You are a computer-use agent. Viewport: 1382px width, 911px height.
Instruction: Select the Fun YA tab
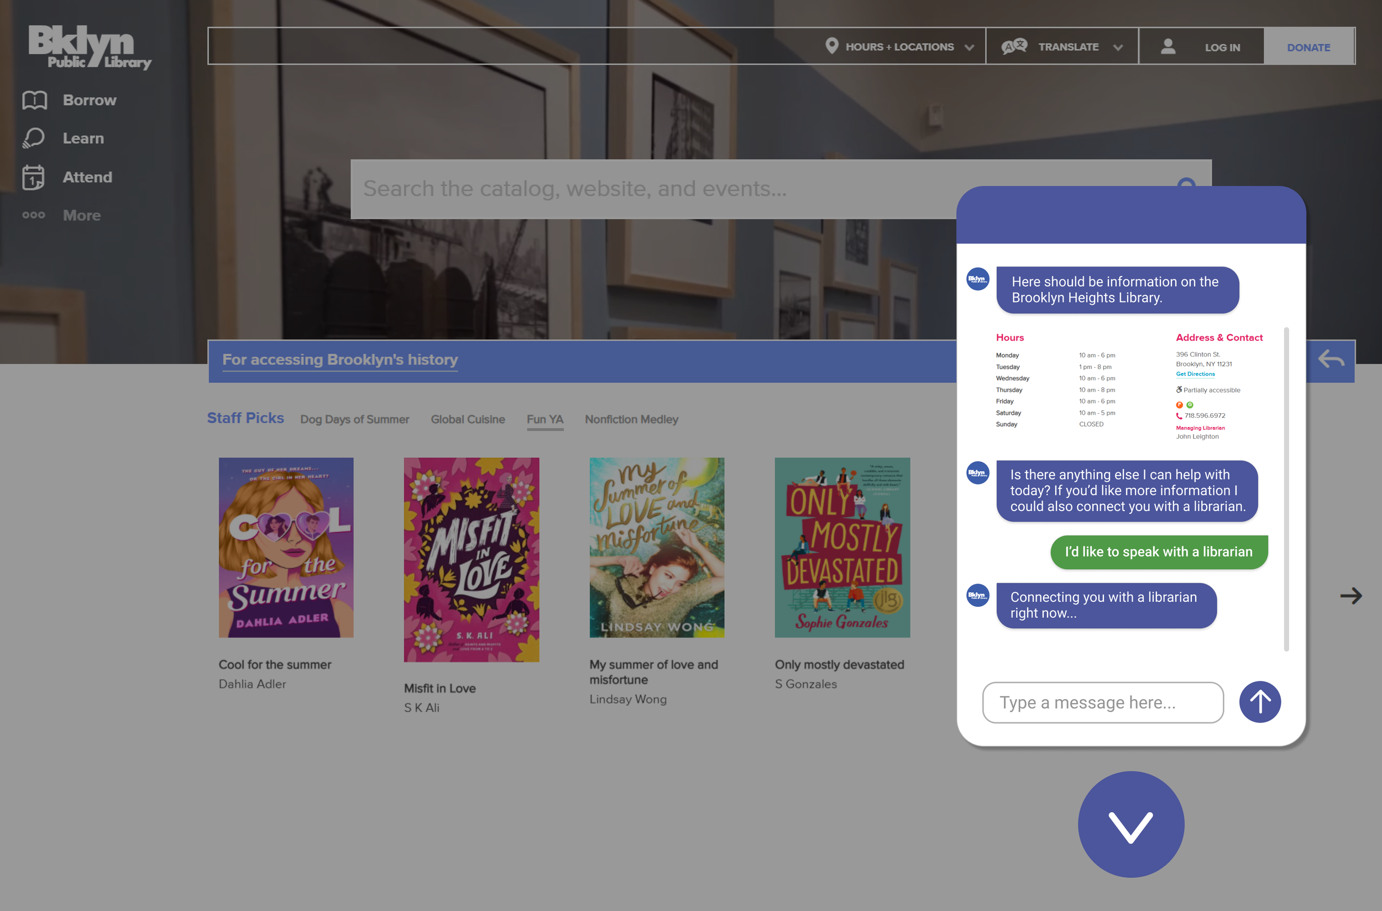[545, 419]
